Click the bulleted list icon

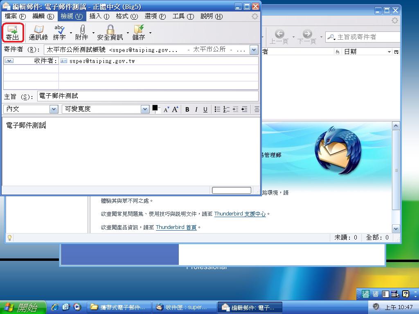coord(217,109)
